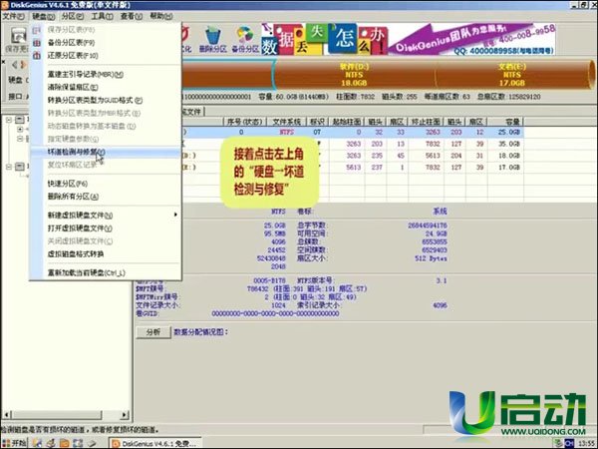This screenshot has height=449, width=598.
Task: Open the 查看 menu
Action: pyautogui.click(x=132, y=16)
